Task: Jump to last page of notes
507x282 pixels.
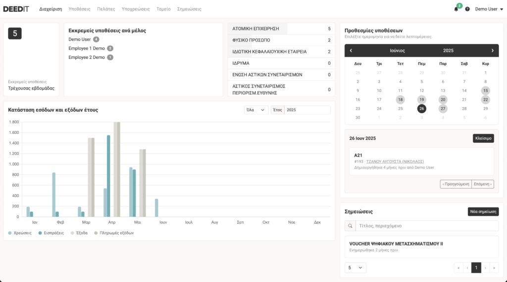Action: (x=494, y=268)
